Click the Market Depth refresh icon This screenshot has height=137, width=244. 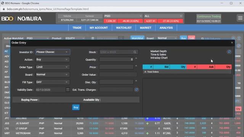(x=229, y=52)
